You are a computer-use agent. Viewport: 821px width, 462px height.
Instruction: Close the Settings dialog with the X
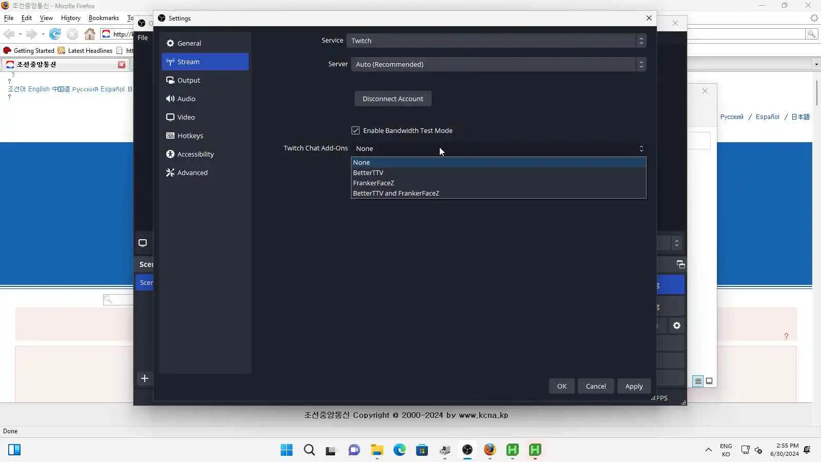pyautogui.click(x=649, y=18)
